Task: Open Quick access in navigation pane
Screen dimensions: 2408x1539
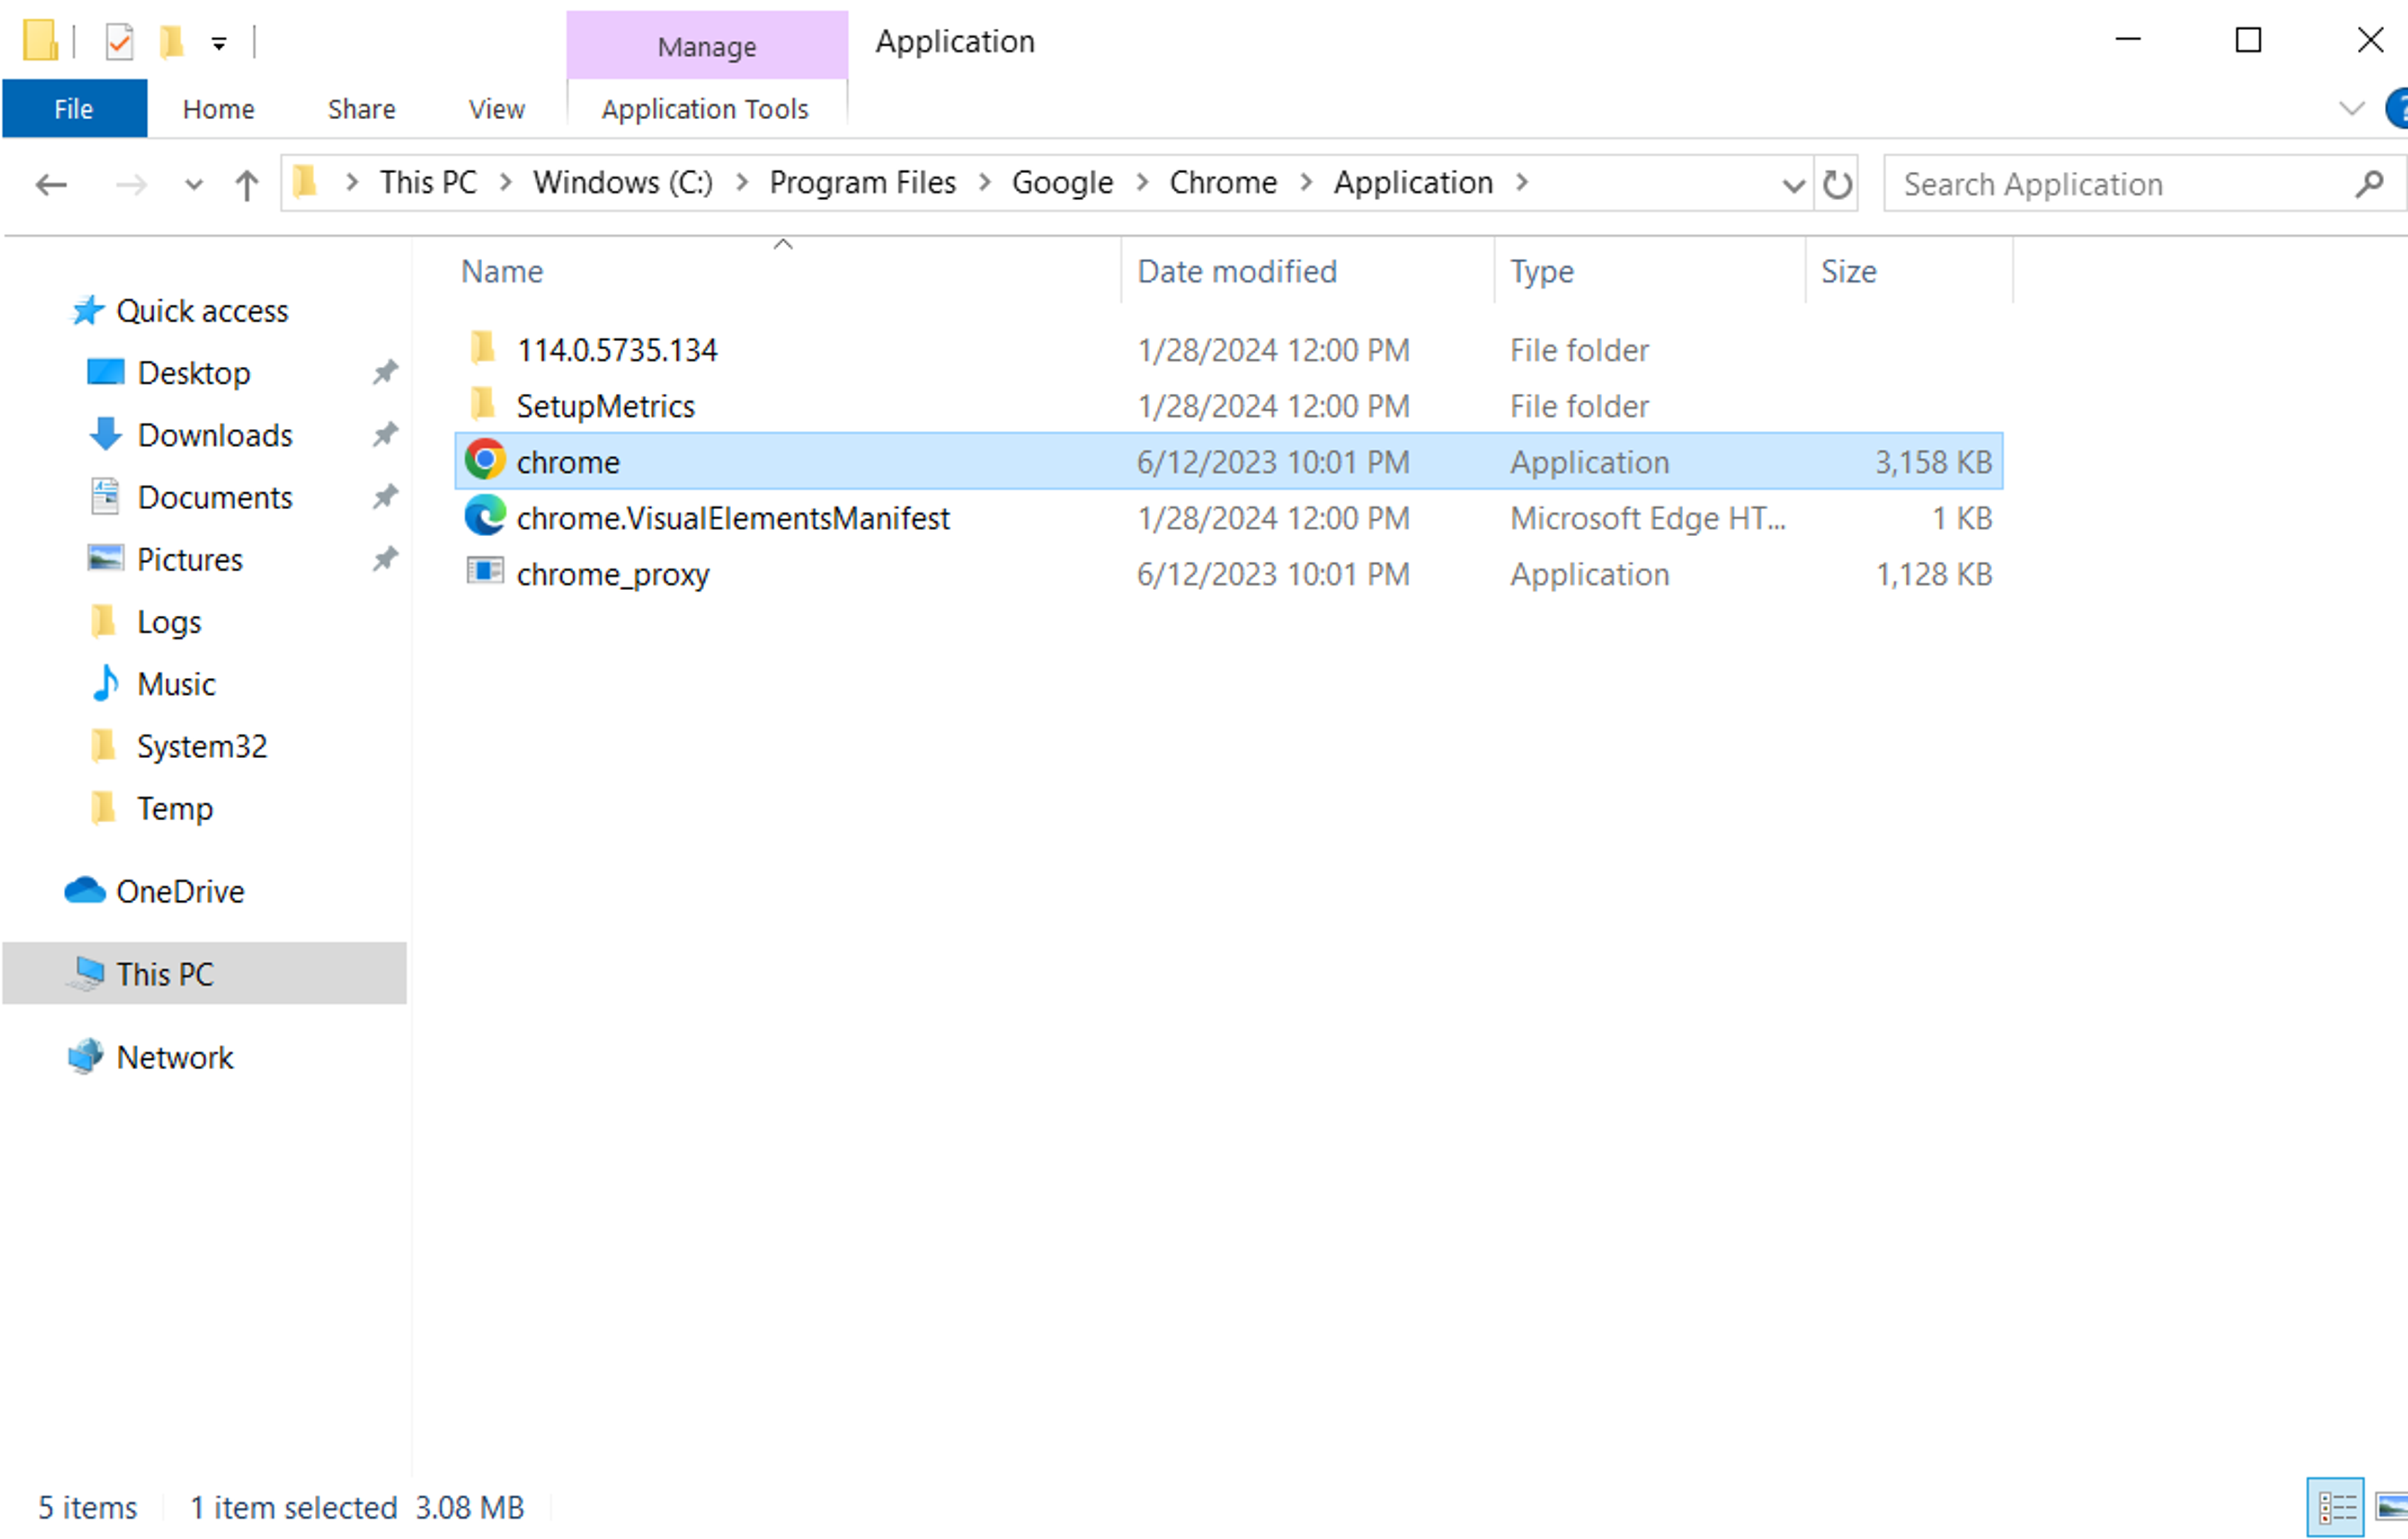Action: tap(202, 311)
